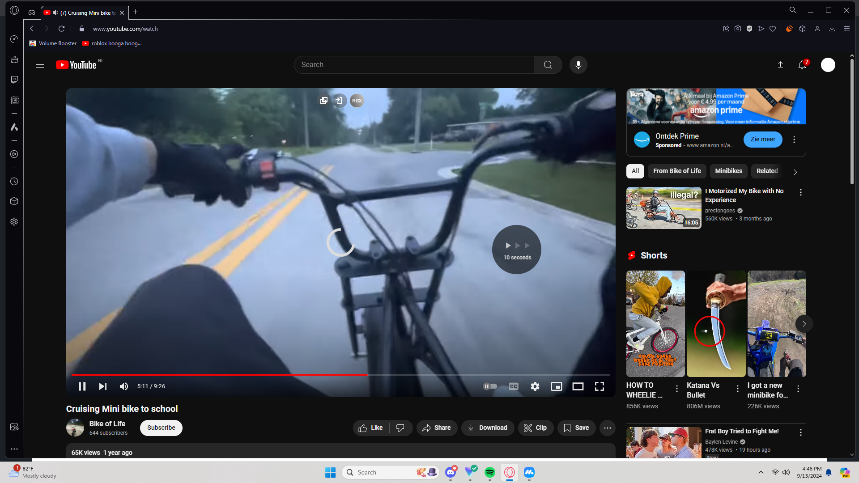Open Discord from the taskbar
859x483 pixels.
pyautogui.click(x=451, y=472)
